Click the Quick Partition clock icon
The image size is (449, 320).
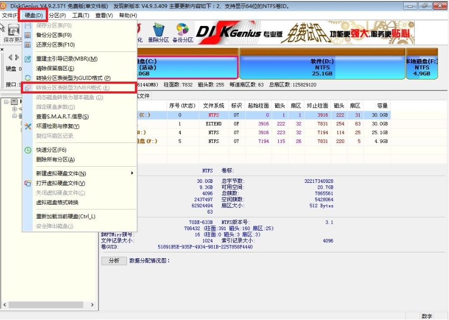click(27, 150)
